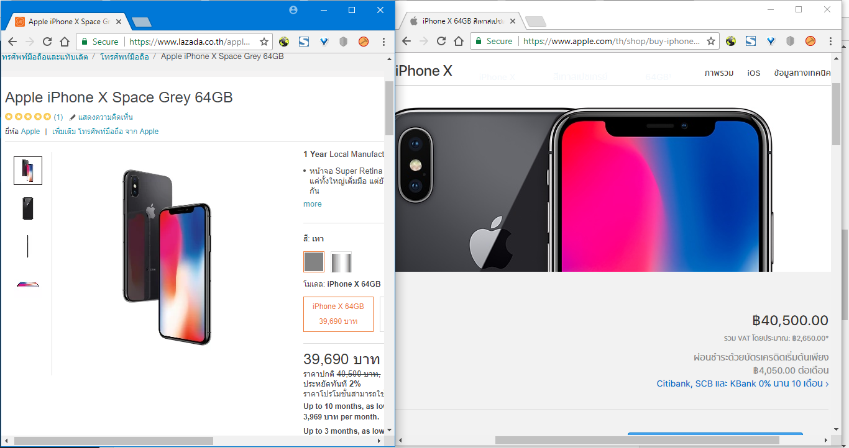The height and width of the screenshot is (448, 849).
Task: Click the (1) review count link
Action: (x=58, y=117)
